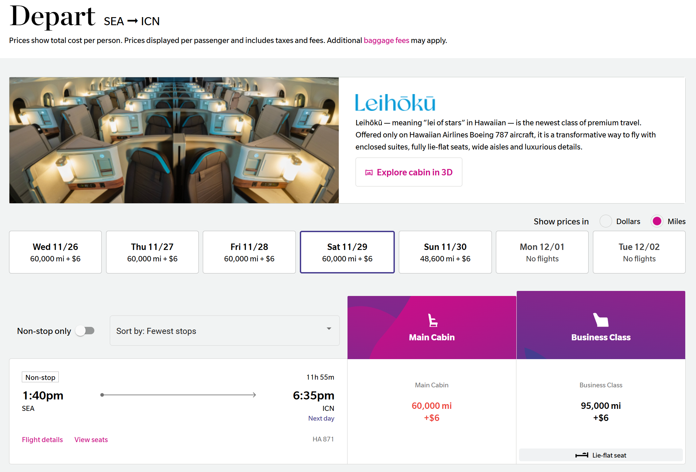
Task: Select Dollars price display option
Action: 606,221
